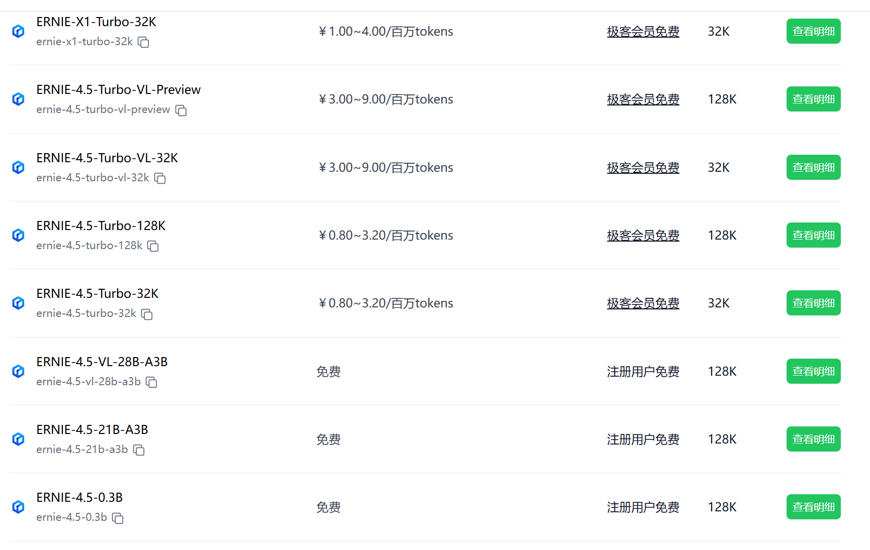Click the ERNIE-4.5-Turbo-32K model logo icon
Image resolution: width=870 pixels, height=550 pixels.
pos(18,303)
